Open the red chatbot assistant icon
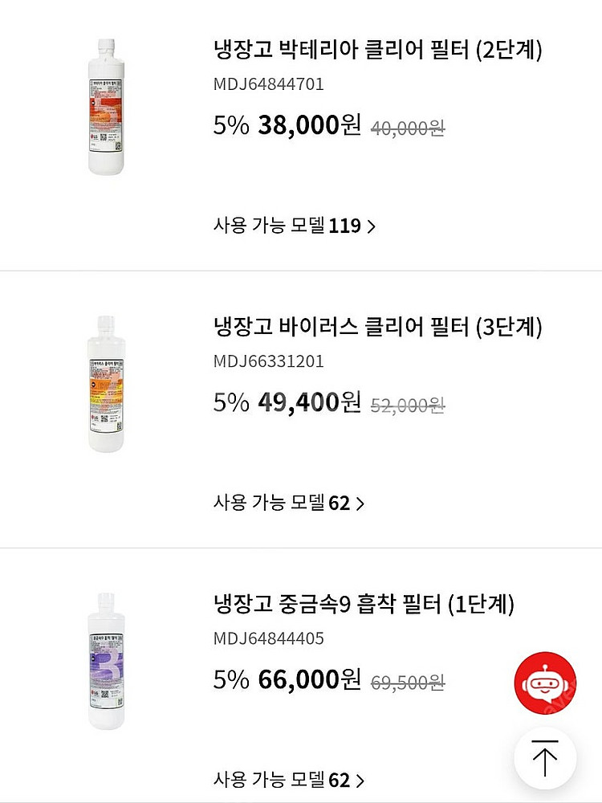Viewport: 602px width, 803px height. [x=545, y=683]
